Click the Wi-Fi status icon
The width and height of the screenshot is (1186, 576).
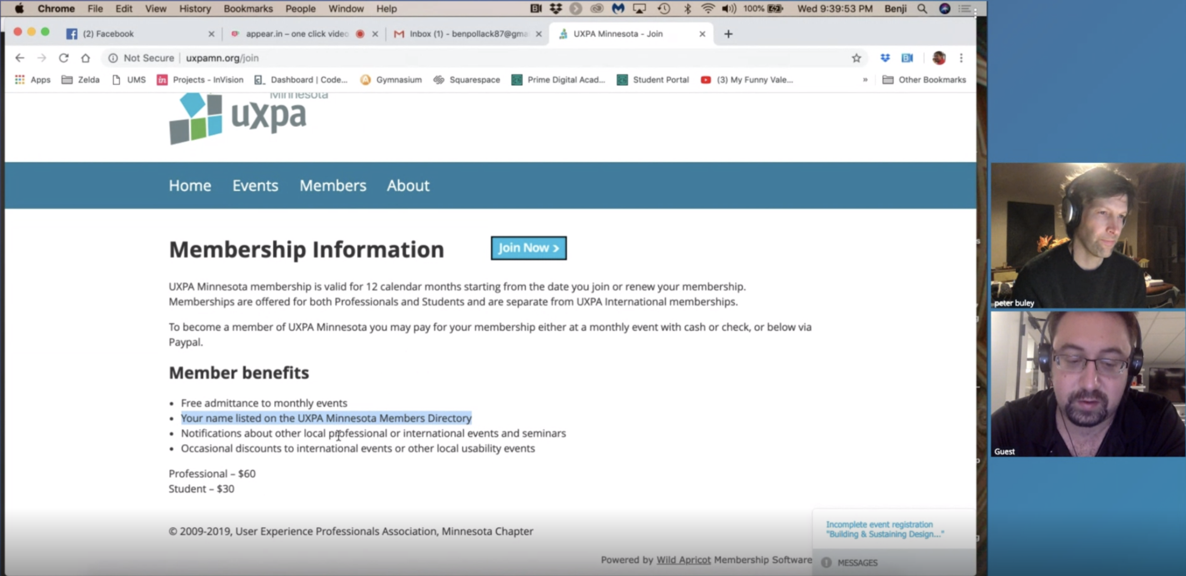point(708,9)
